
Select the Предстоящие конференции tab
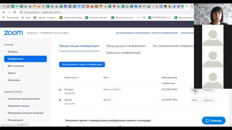79,46
